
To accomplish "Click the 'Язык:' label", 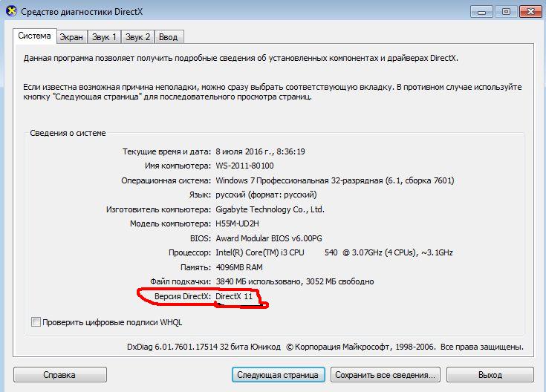I will pyautogui.click(x=200, y=195).
